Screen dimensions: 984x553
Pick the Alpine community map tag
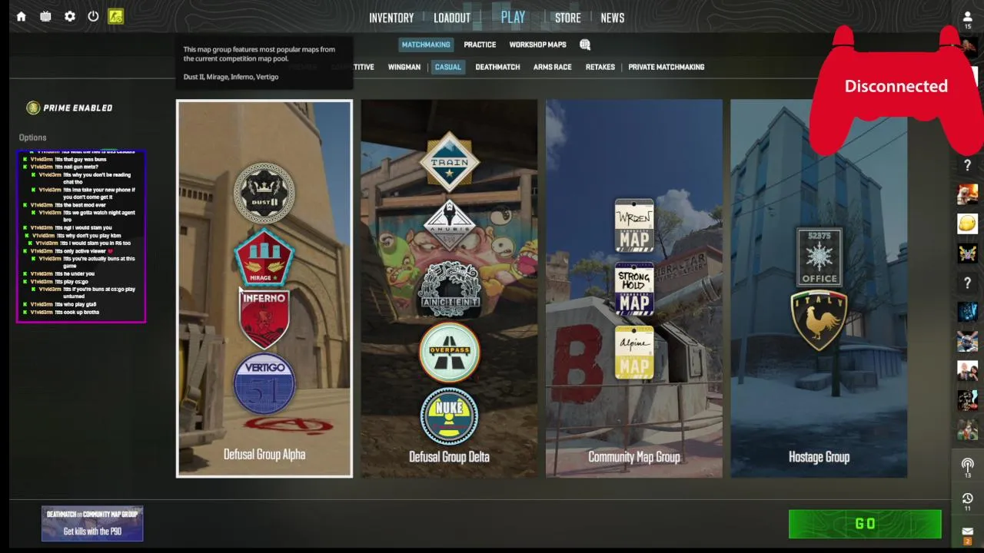point(634,353)
